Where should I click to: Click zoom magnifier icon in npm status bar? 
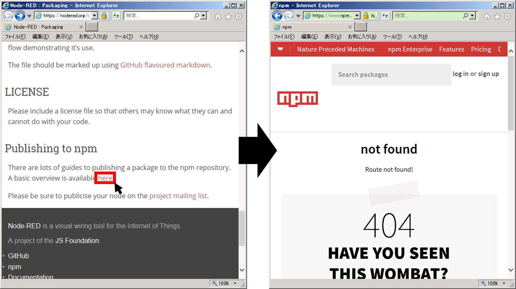pyautogui.click(x=483, y=283)
